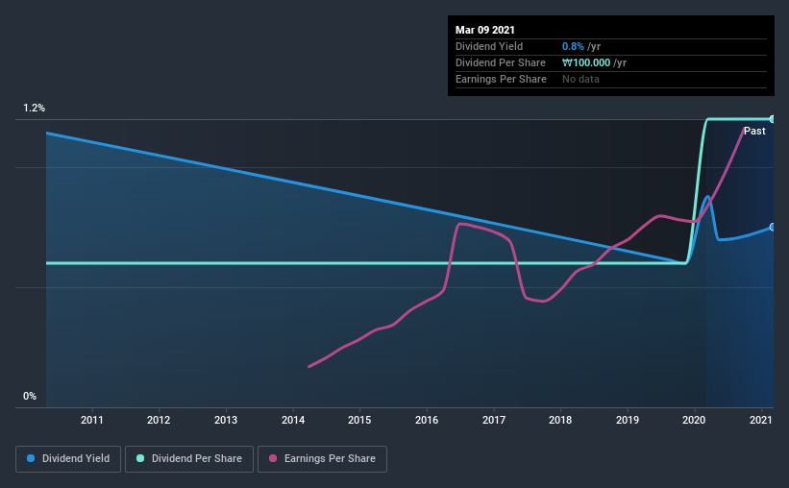Click the teal Dividend Per Share legend dot
The image size is (789, 488).
[x=140, y=459]
